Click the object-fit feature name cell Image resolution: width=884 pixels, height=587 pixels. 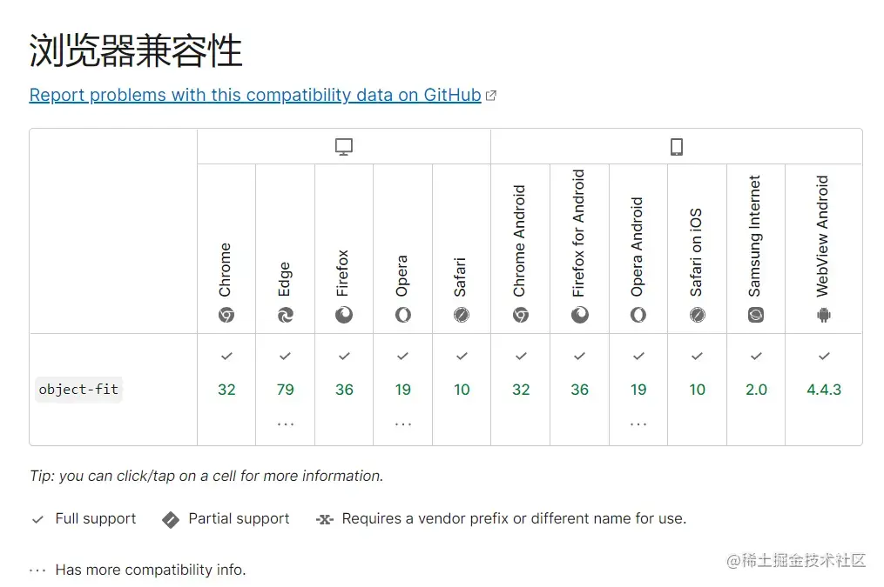(79, 390)
